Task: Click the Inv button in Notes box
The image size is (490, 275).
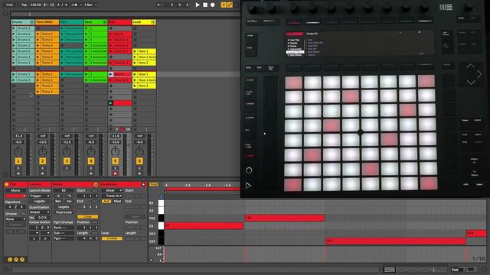Action: tap(69, 202)
